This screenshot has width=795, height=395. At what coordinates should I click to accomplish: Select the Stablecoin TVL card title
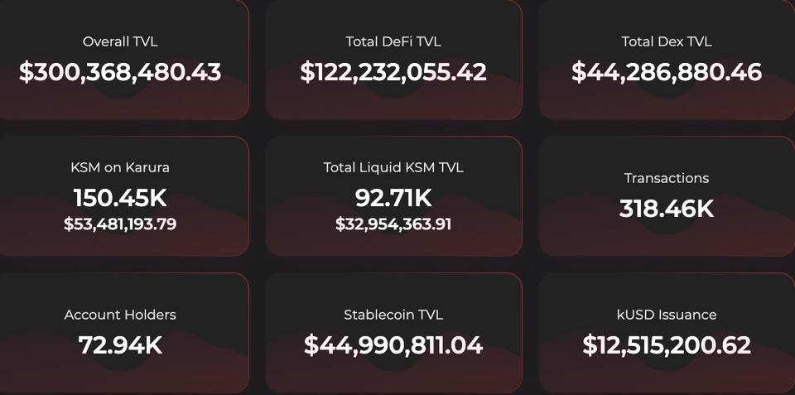click(x=393, y=315)
